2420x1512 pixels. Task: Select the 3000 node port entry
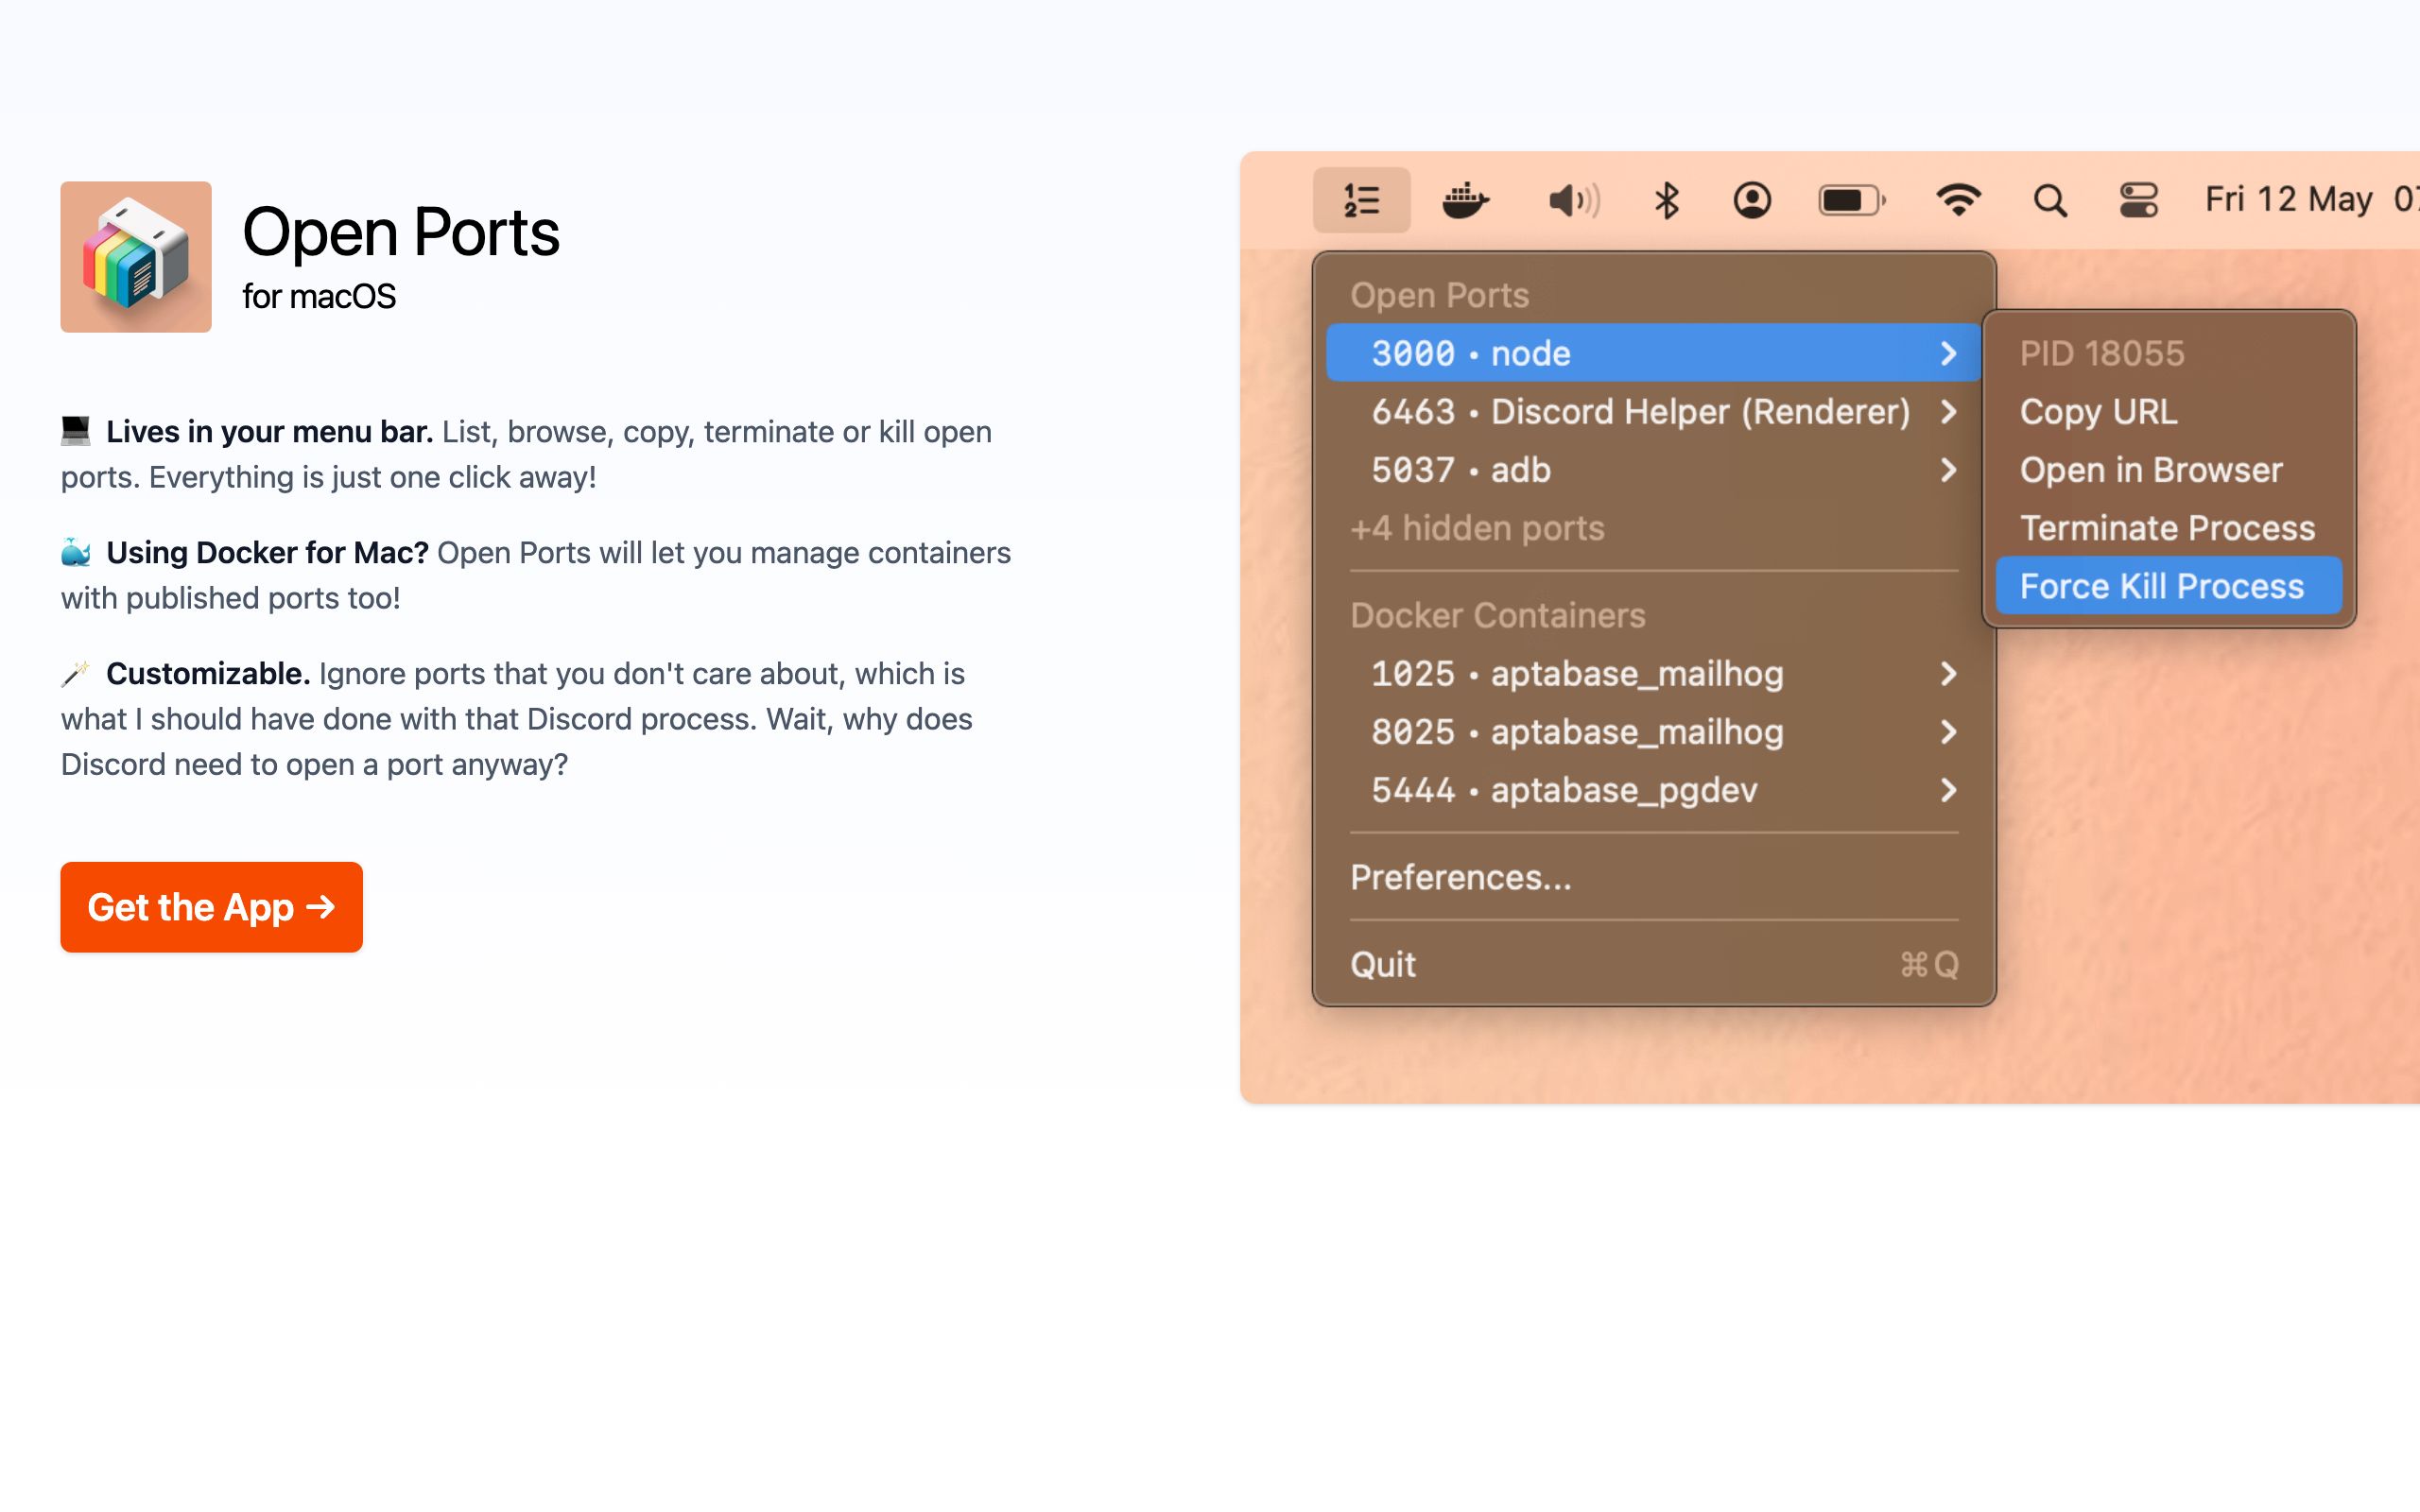pos(1652,352)
